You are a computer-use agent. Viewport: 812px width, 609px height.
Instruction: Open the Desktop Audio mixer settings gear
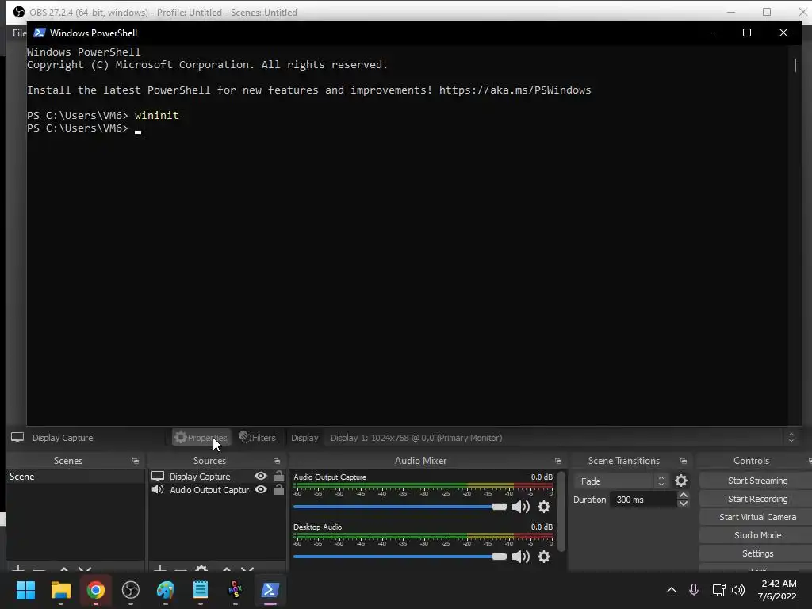544,557
